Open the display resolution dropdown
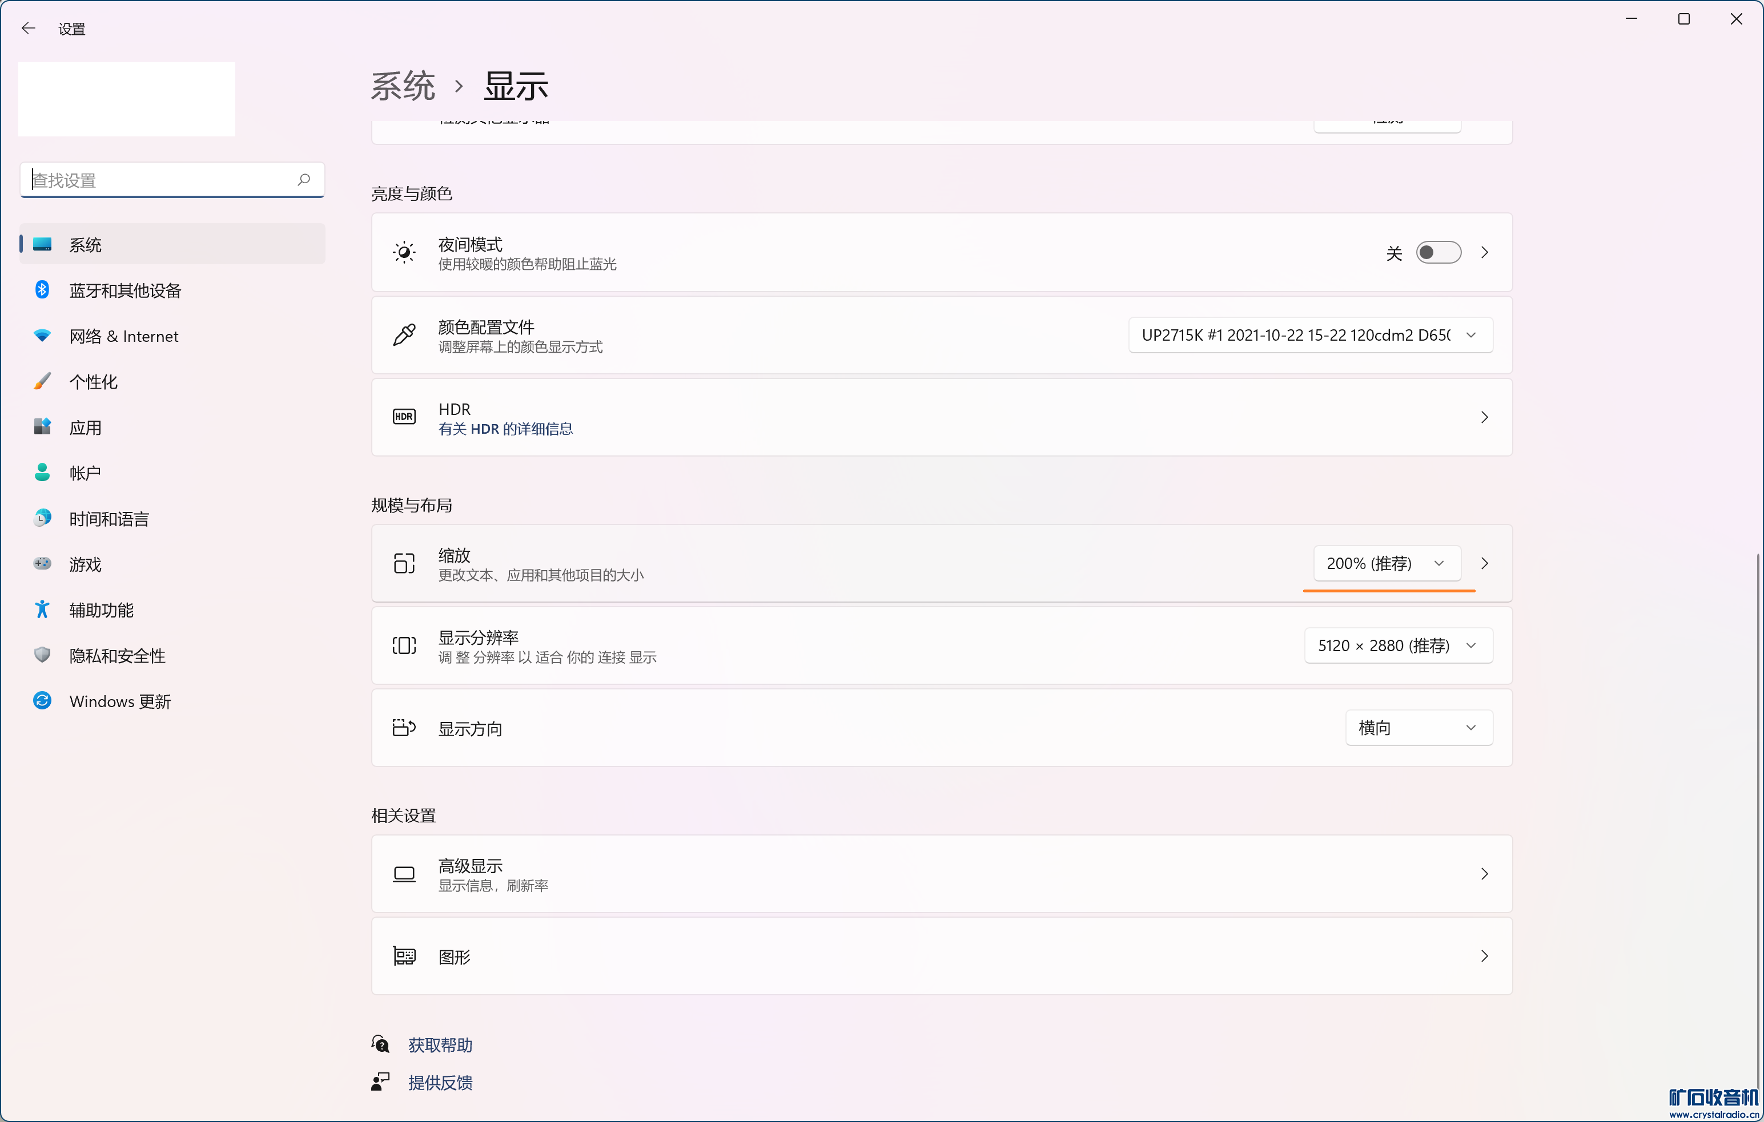 coord(1398,645)
